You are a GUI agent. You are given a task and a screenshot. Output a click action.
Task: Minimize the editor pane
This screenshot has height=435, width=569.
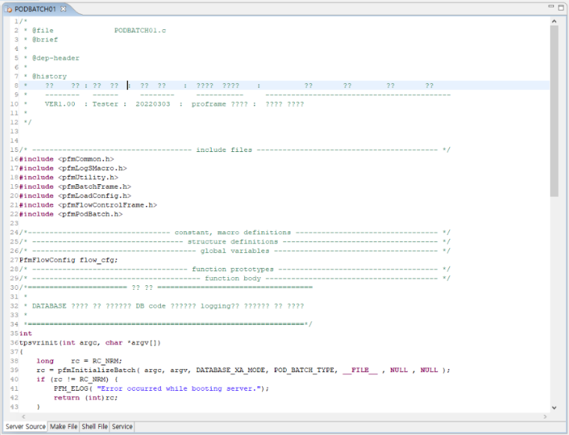pos(550,7)
